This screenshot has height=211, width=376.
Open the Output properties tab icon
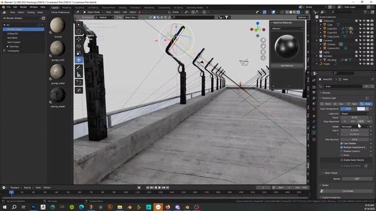314,93
